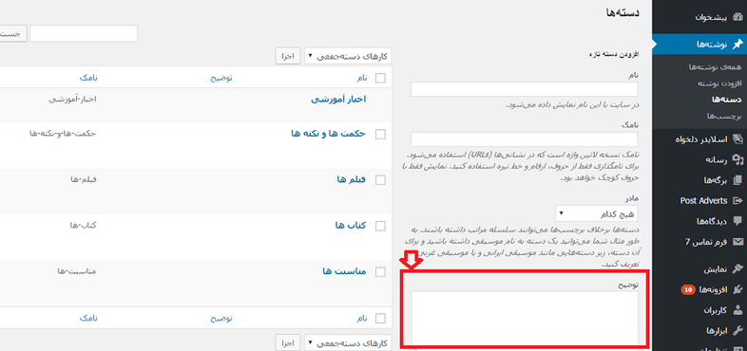Viewport: 747px width, 351px height.
Task: Focus the نامک slug field
Action: pyautogui.click(x=524, y=139)
